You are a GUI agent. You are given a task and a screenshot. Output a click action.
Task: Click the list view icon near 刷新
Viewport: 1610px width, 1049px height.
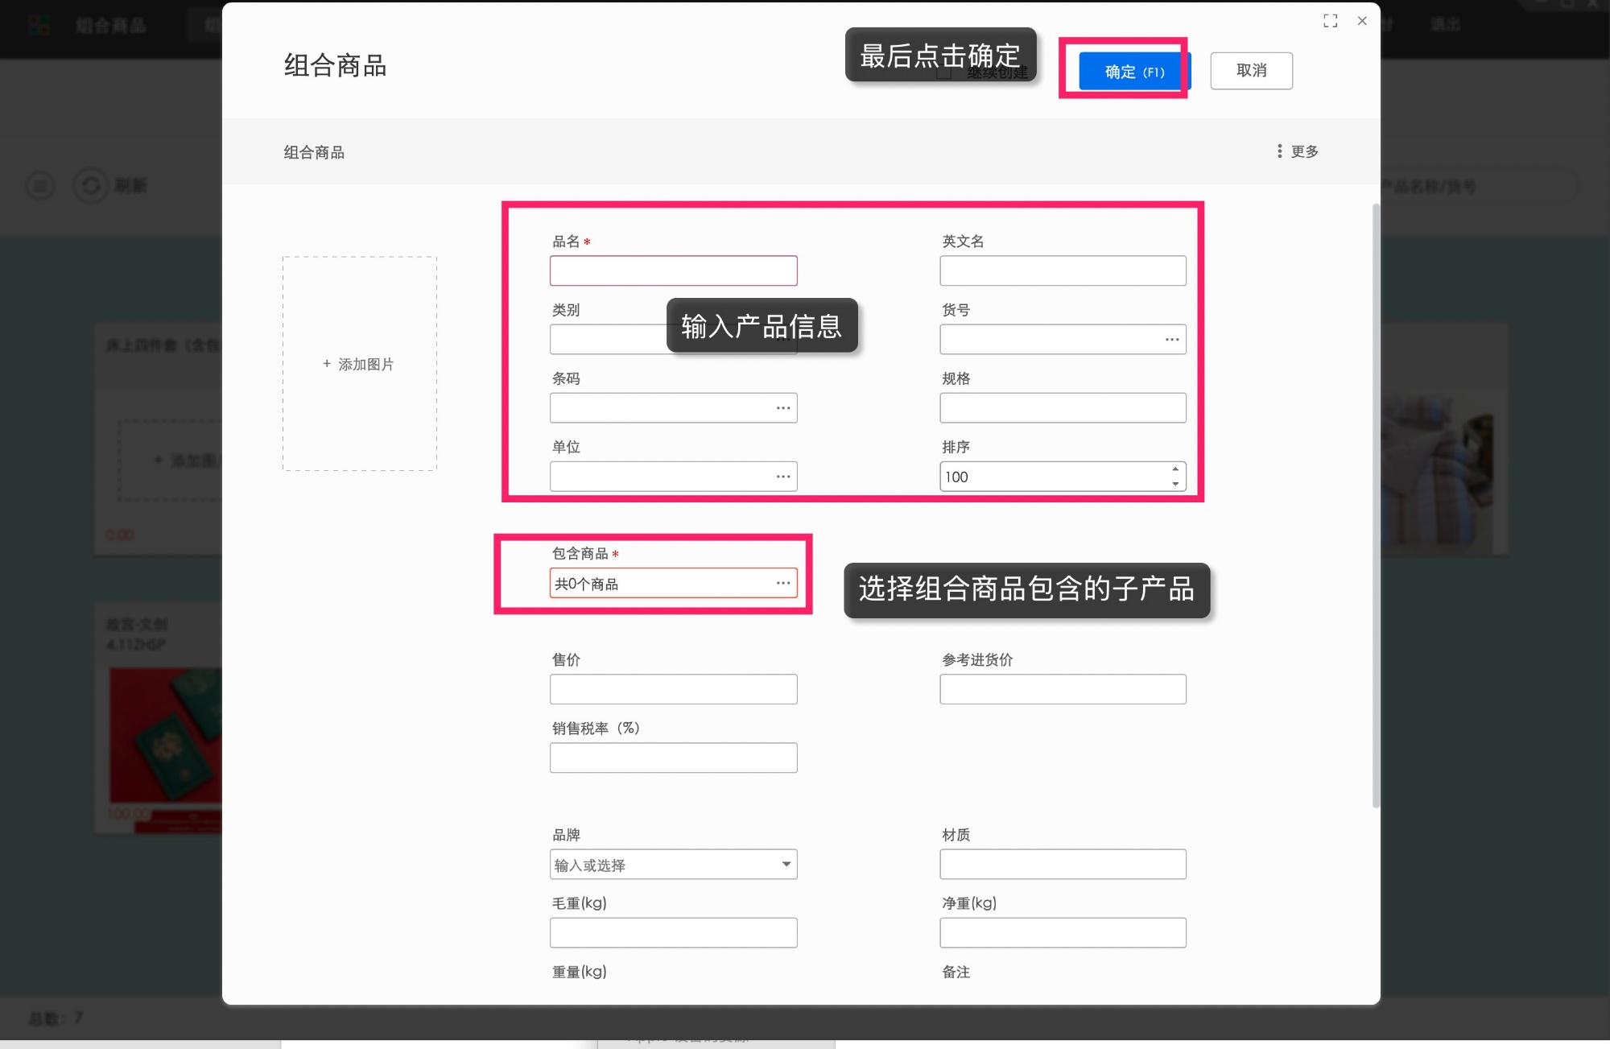39,186
